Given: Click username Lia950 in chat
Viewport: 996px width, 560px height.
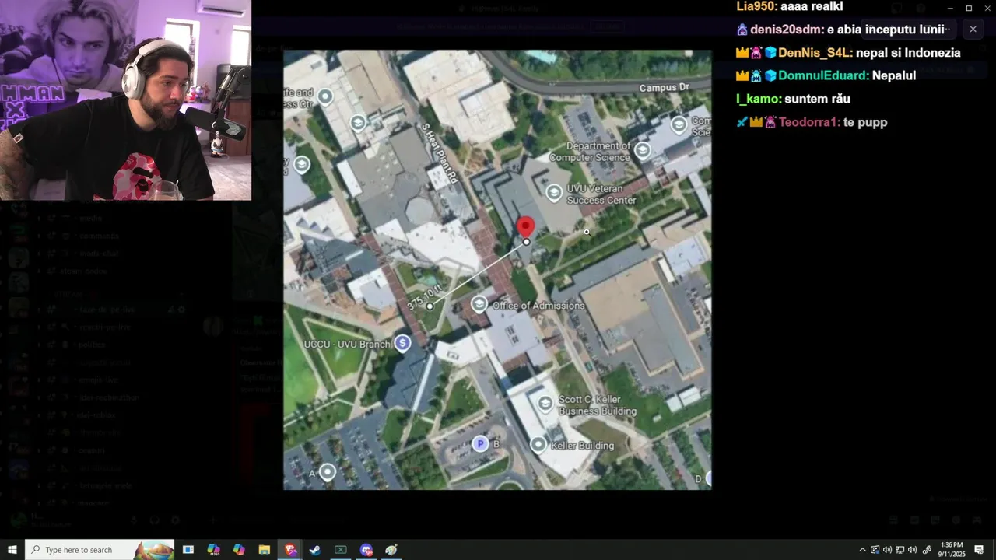Looking at the screenshot, I should tap(756, 6).
